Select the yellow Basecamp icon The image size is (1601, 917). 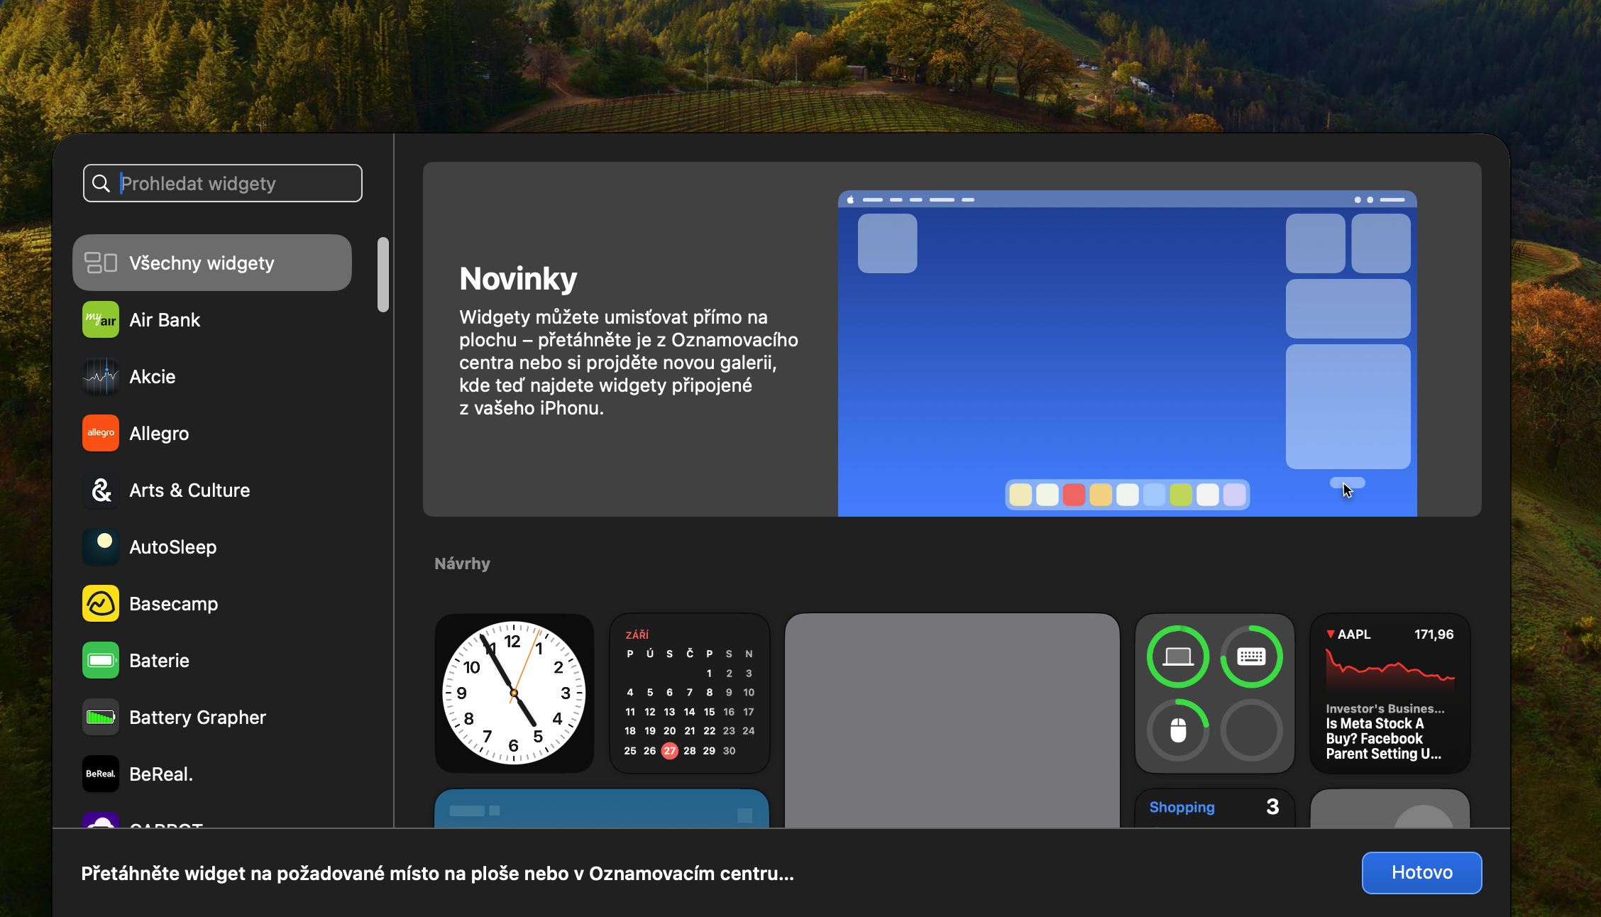coord(101,604)
